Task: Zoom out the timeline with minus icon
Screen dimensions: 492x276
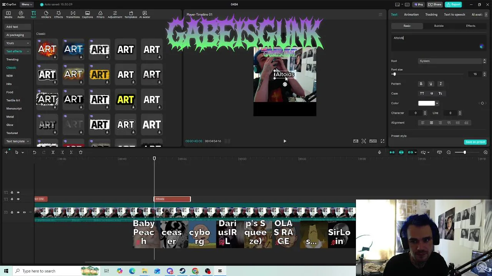Action: click(449, 152)
